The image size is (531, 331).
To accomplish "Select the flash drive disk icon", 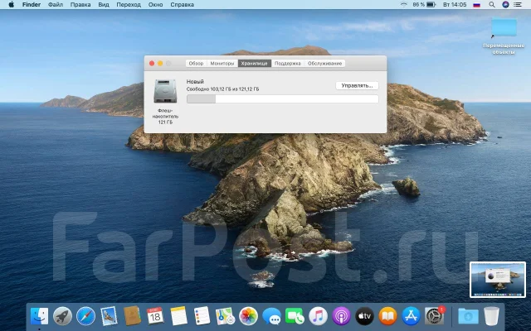I will [x=165, y=91].
